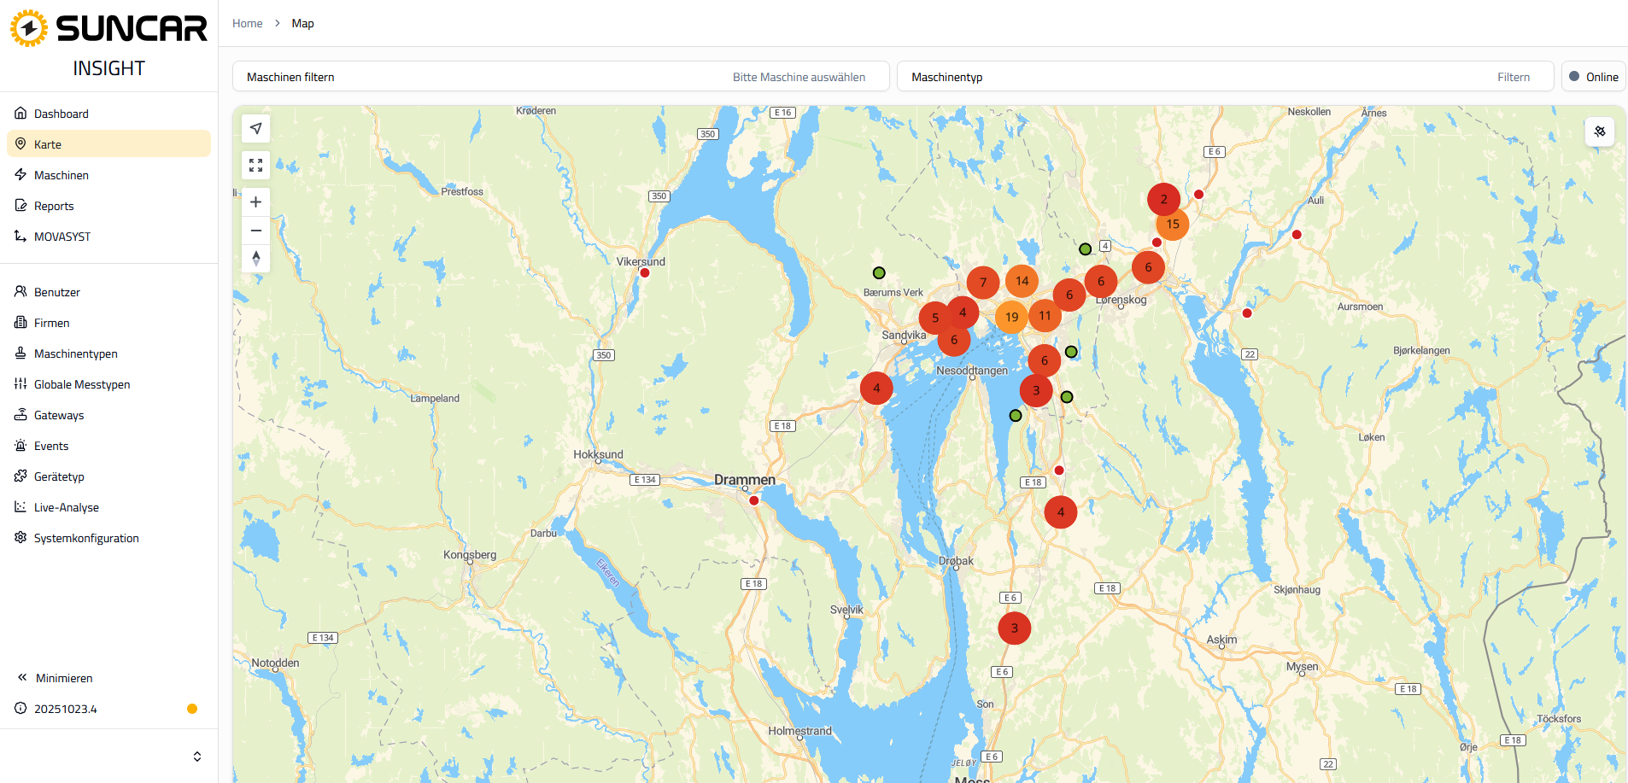Click the orange cluster marker 19
The image size is (1628, 783).
point(1011,317)
